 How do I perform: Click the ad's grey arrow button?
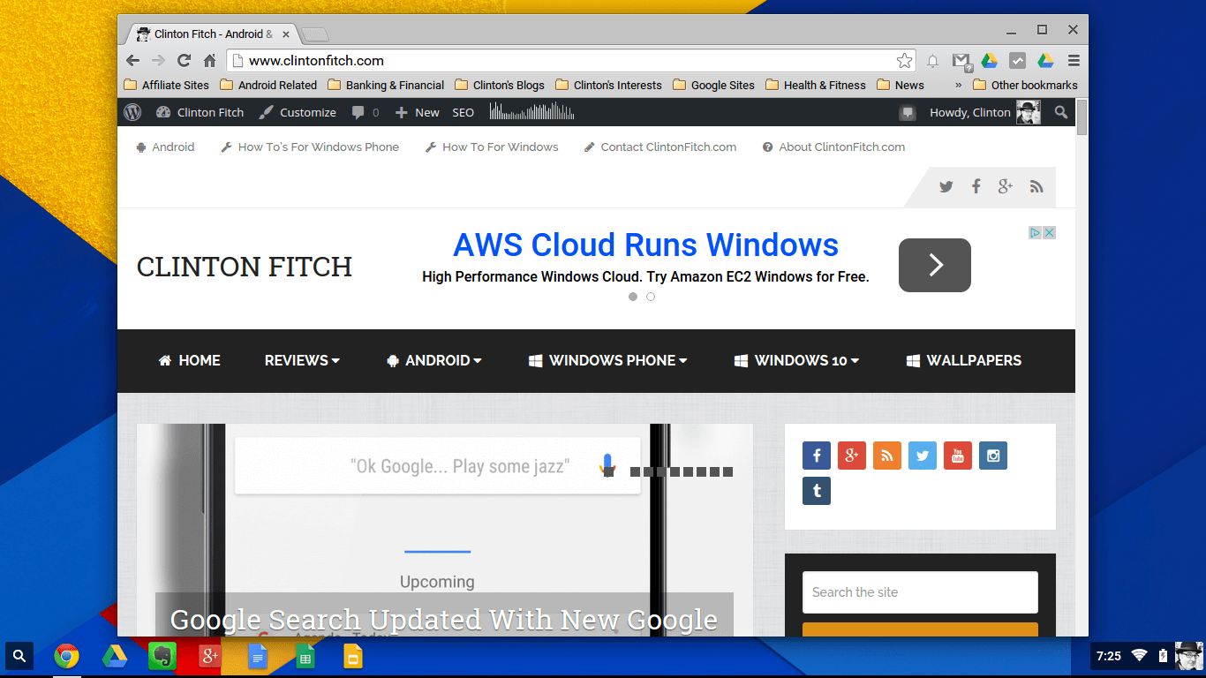[x=935, y=265]
